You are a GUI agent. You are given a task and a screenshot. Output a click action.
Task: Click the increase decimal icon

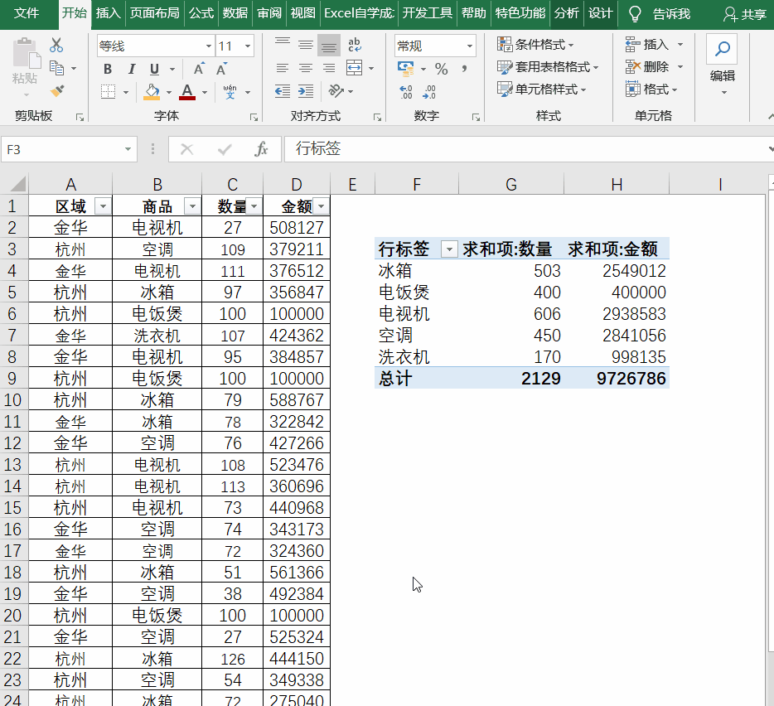click(x=405, y=91)
